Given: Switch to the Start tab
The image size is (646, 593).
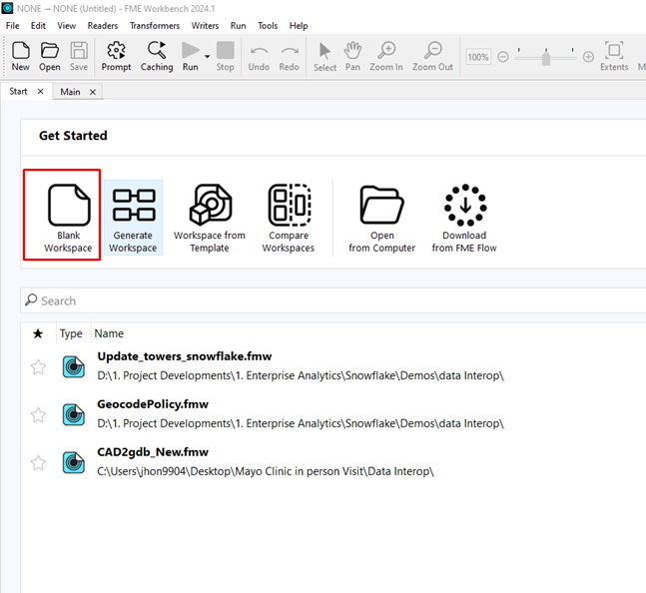Looking at the screenshot, I should pos(19,92).
